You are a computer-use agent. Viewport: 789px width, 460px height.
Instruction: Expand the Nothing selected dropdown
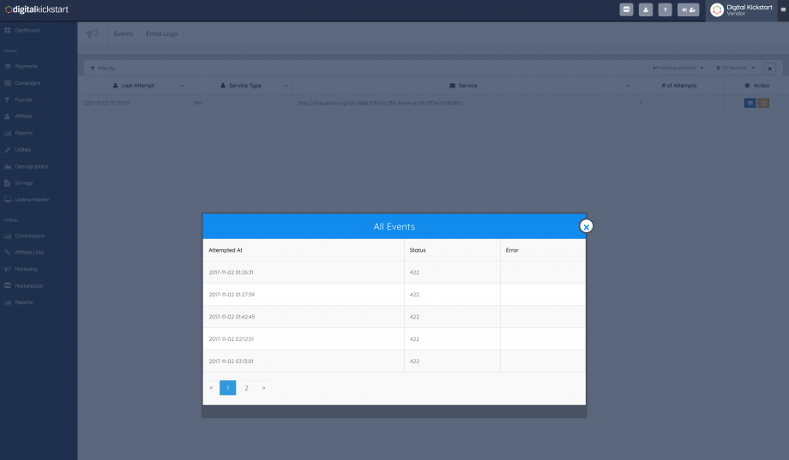pos(678,68)
